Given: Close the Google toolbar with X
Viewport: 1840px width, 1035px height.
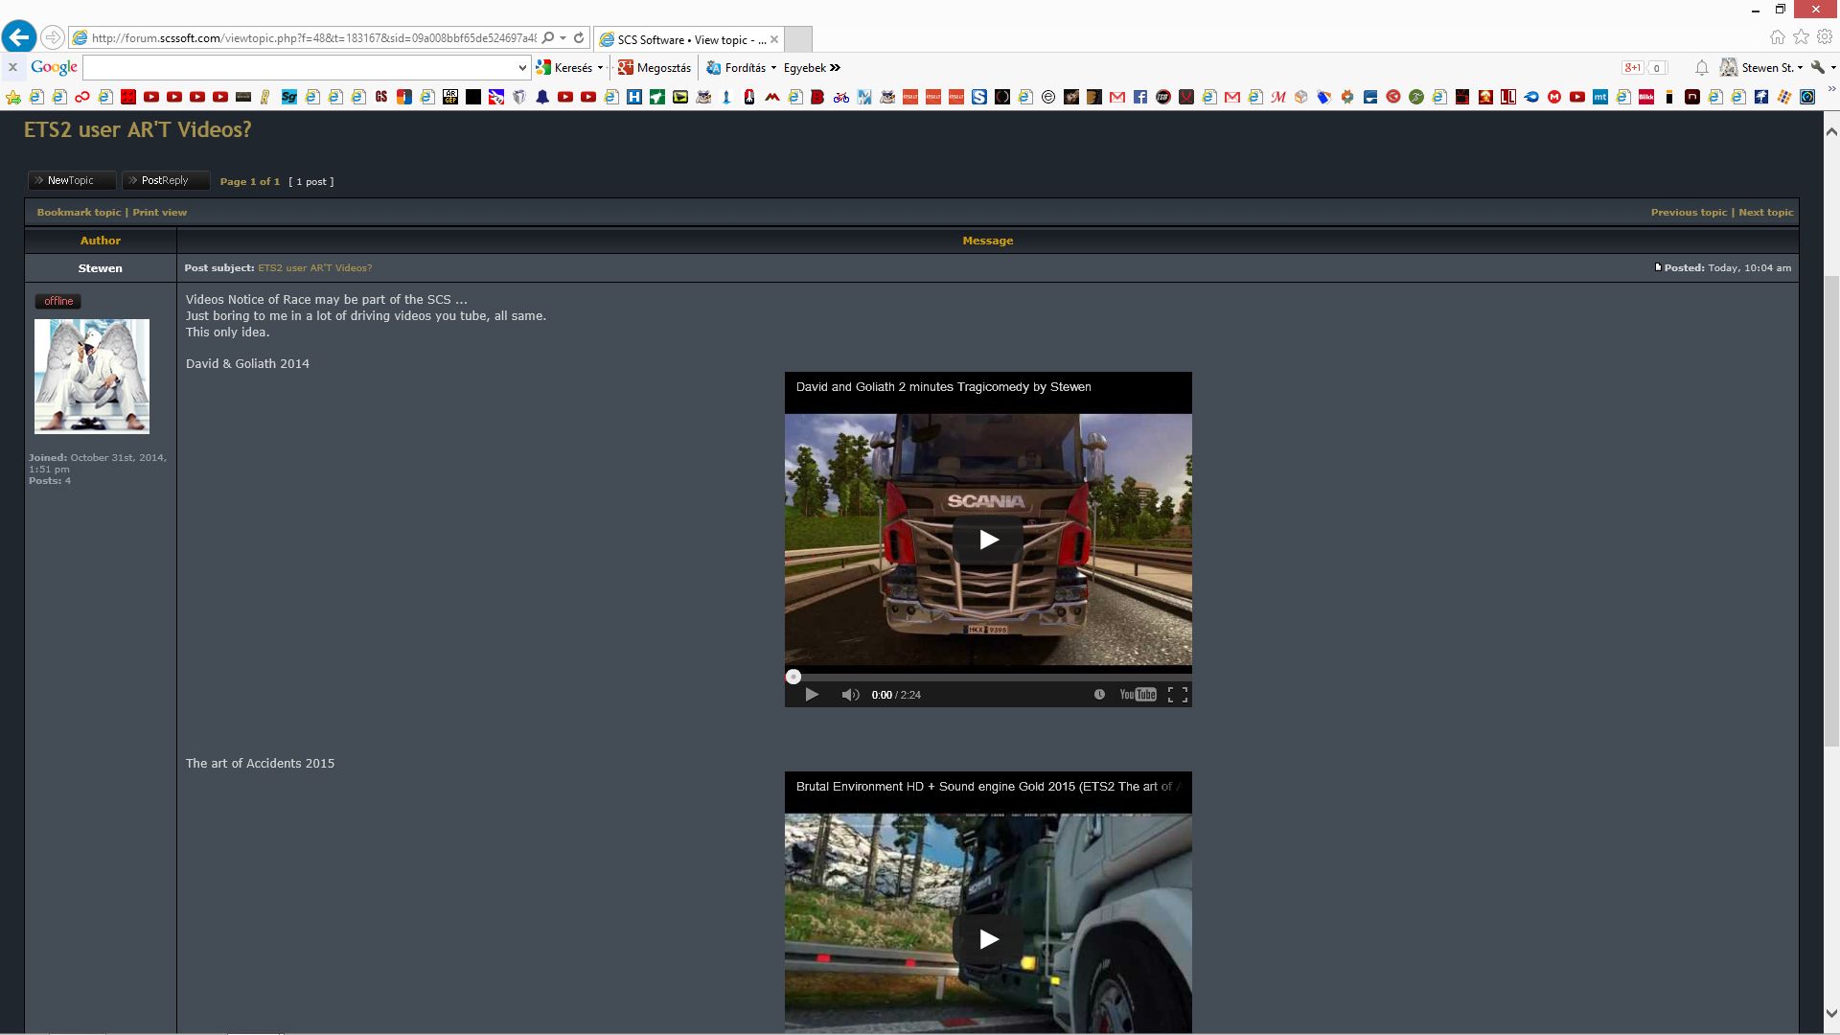Looking at the screenshot, I should coord(12,67).
